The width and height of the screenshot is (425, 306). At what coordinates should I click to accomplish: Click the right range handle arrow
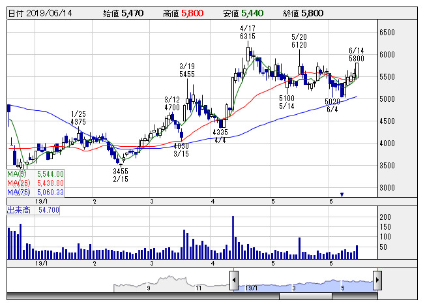[377, 280]
